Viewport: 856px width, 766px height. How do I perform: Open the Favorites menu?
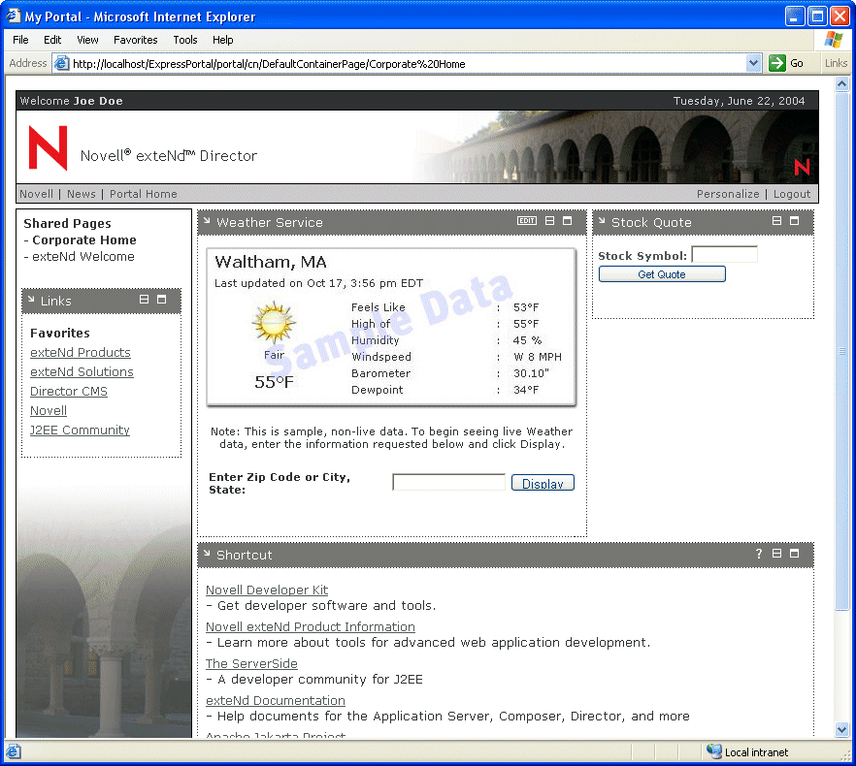click(x=136, y=40)
